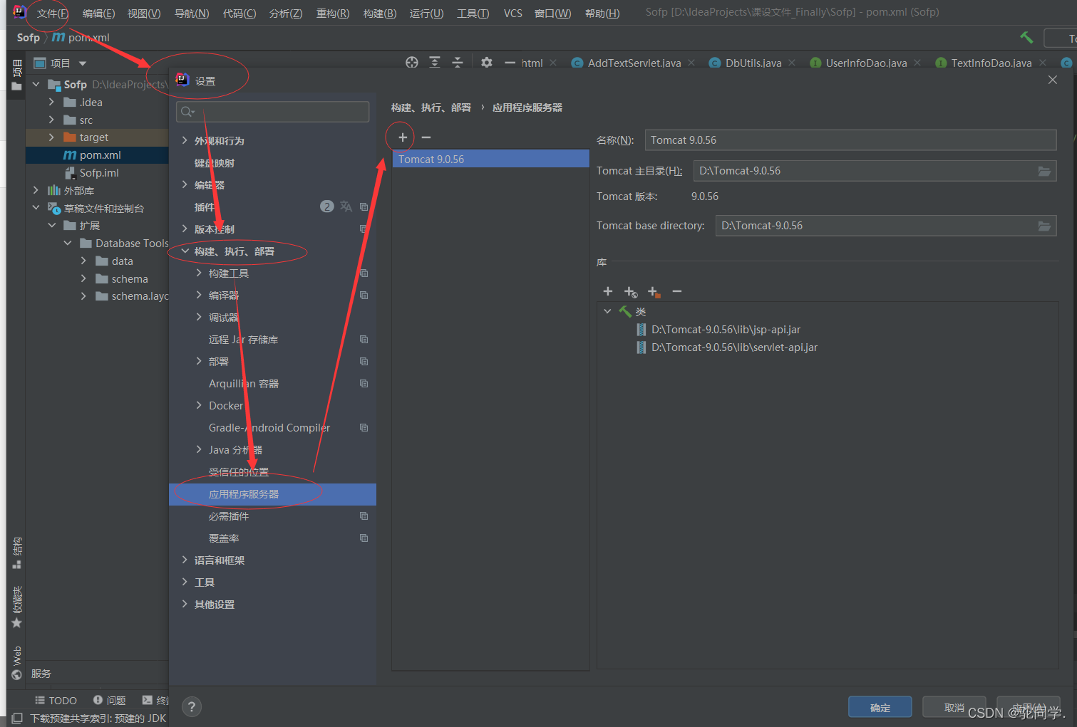Open the Run menu
1077x727 pixels.
coord(426,14)
